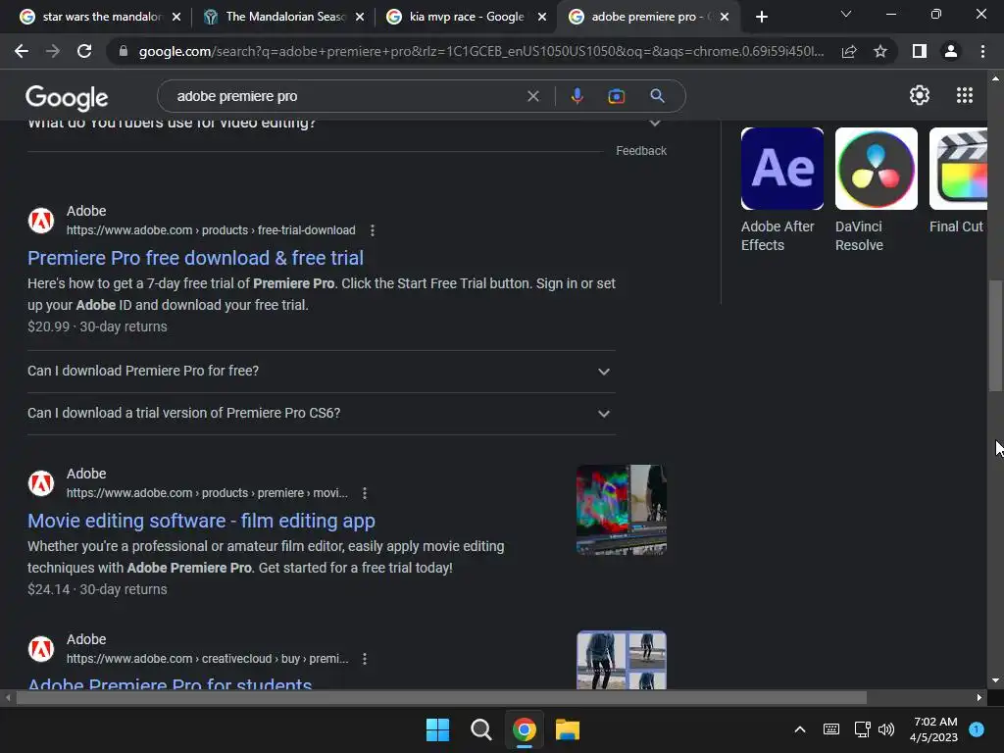Viewport: 1004px width, 753px height.
Task: Open the clock and date panel
Action: (934, 729)
